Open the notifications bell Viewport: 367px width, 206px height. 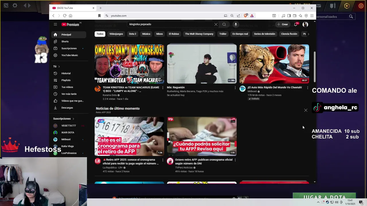coord(296,24)
